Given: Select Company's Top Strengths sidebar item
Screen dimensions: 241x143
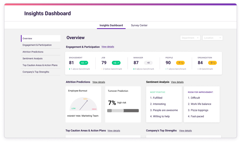Looking at the screenshot, I should [x=41, y=72].
